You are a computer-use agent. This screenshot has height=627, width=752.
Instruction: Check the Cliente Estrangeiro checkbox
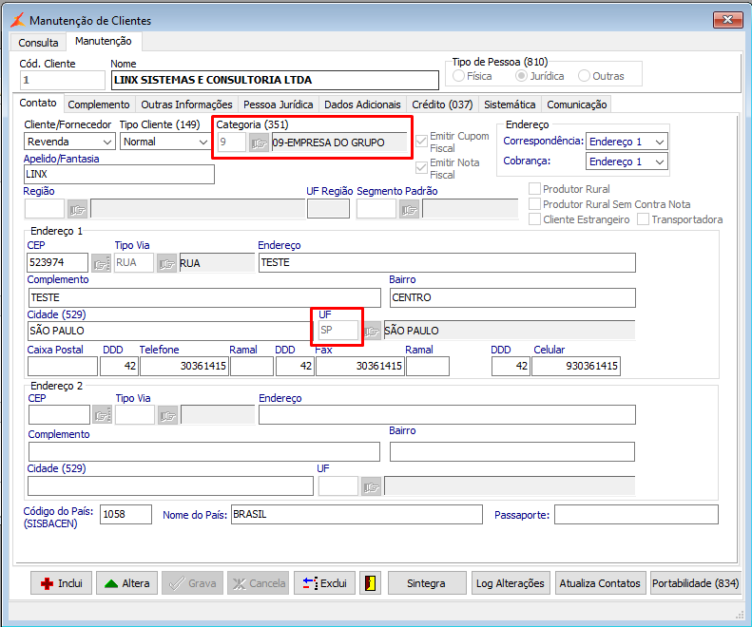(x=535, y=219)
